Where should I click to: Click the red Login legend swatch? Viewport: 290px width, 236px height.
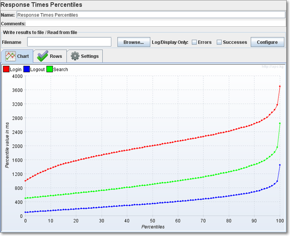(x=6, y=69)
